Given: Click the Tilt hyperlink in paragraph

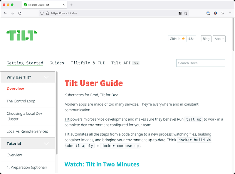Looking at the screenshot, I should [67, 119].
